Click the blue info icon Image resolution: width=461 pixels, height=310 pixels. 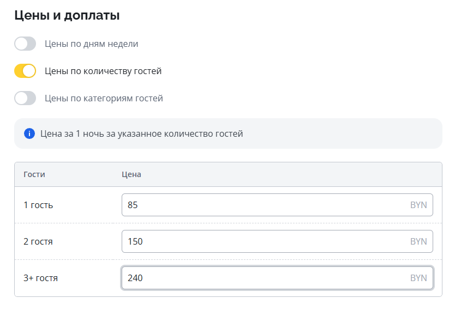point(29,133)
